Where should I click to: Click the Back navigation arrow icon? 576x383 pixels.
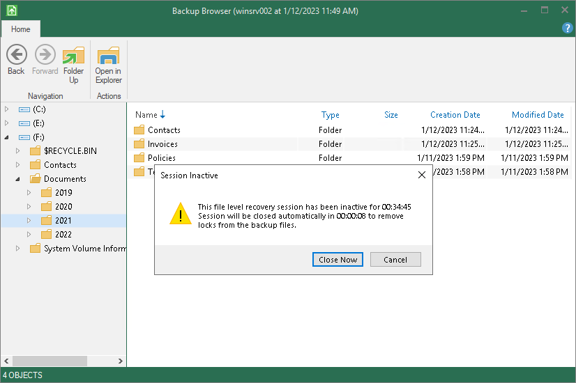(x=16, y=55)
